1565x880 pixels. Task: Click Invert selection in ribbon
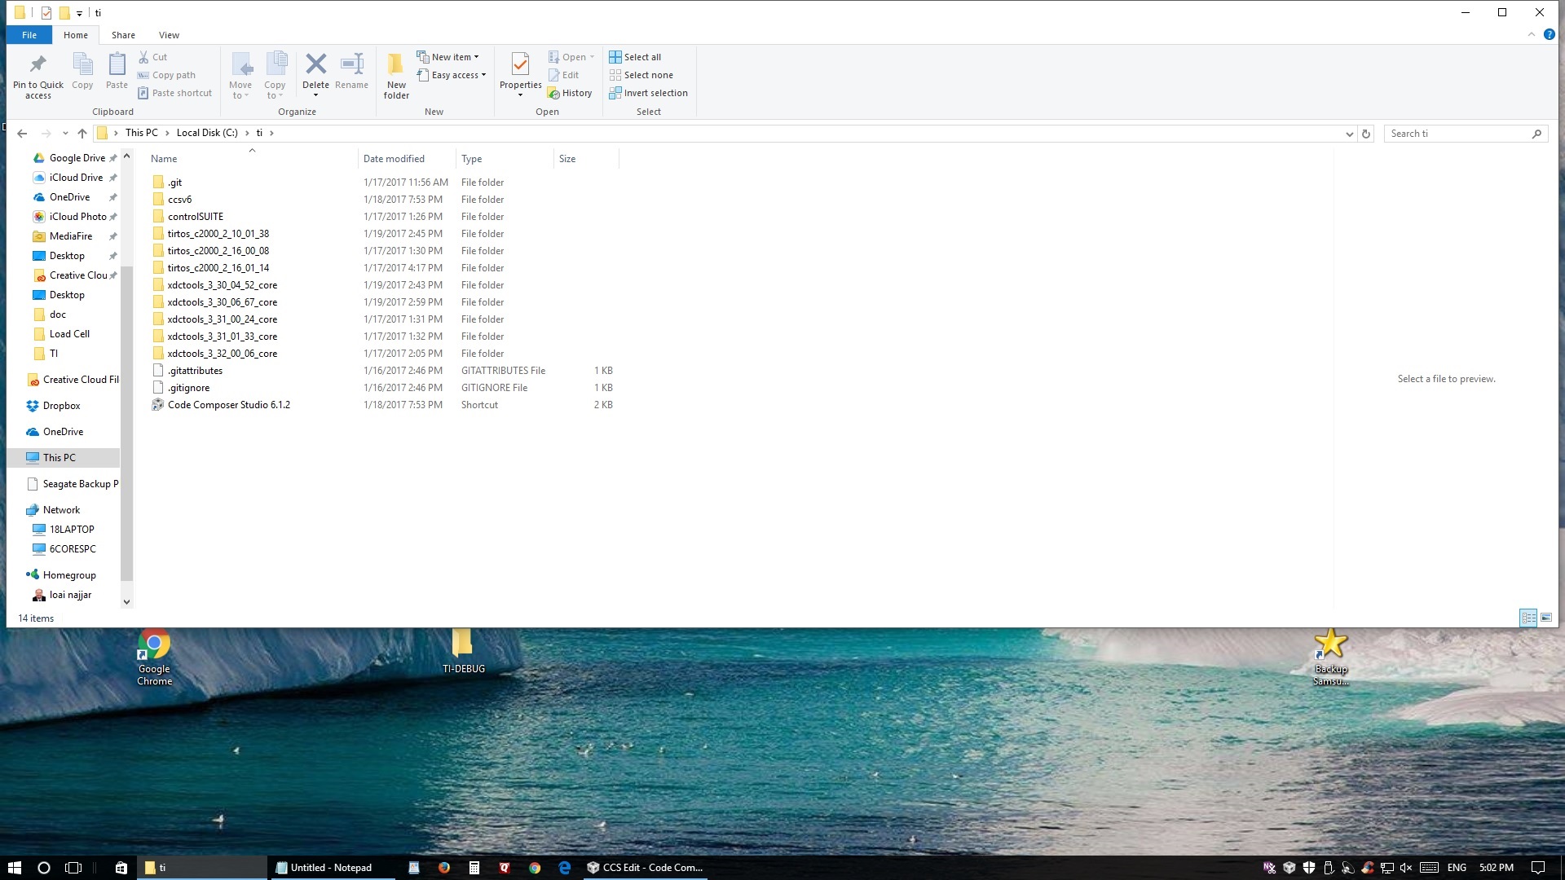(648, 93)
